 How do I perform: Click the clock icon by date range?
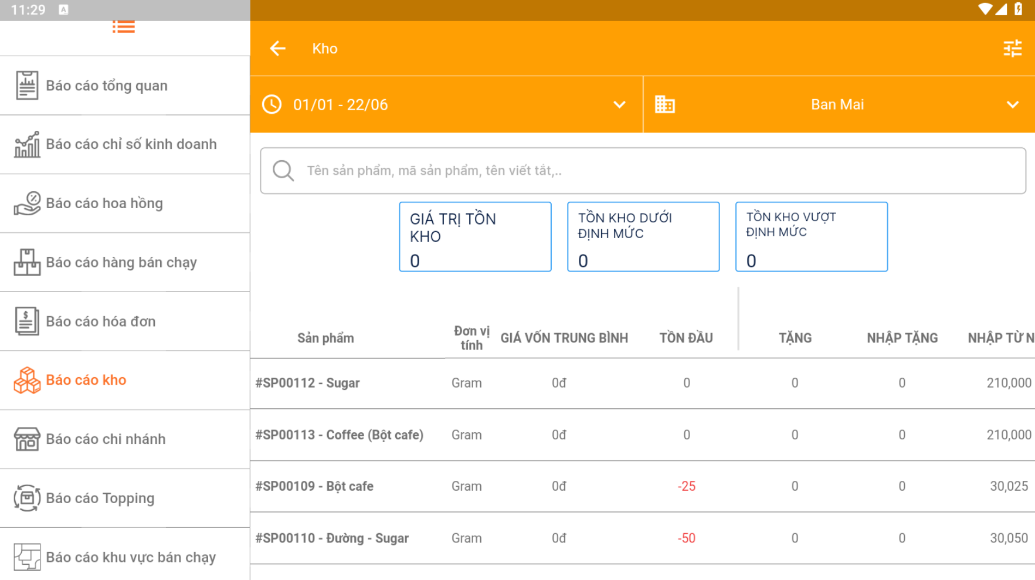click(272, 104)
